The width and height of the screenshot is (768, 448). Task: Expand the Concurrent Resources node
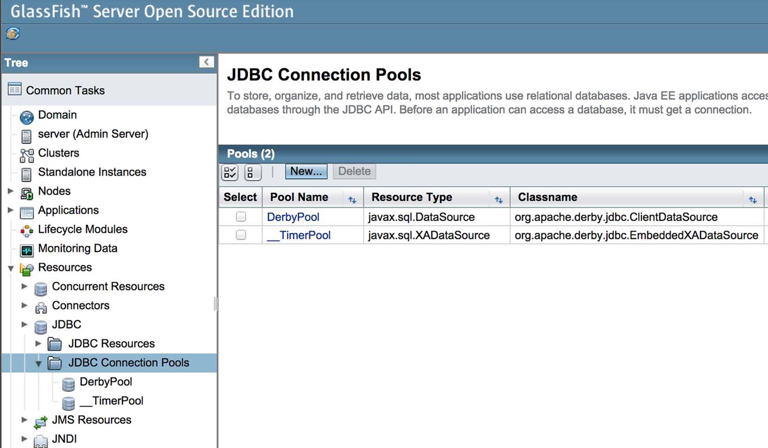pos(24,286)
